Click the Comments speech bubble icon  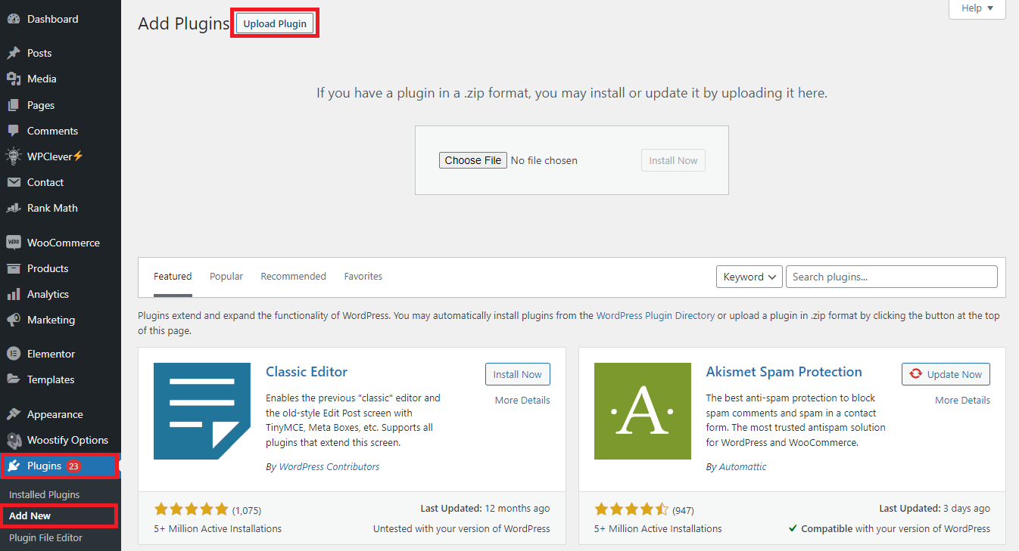pyautogui.click(x=14, y=131)
